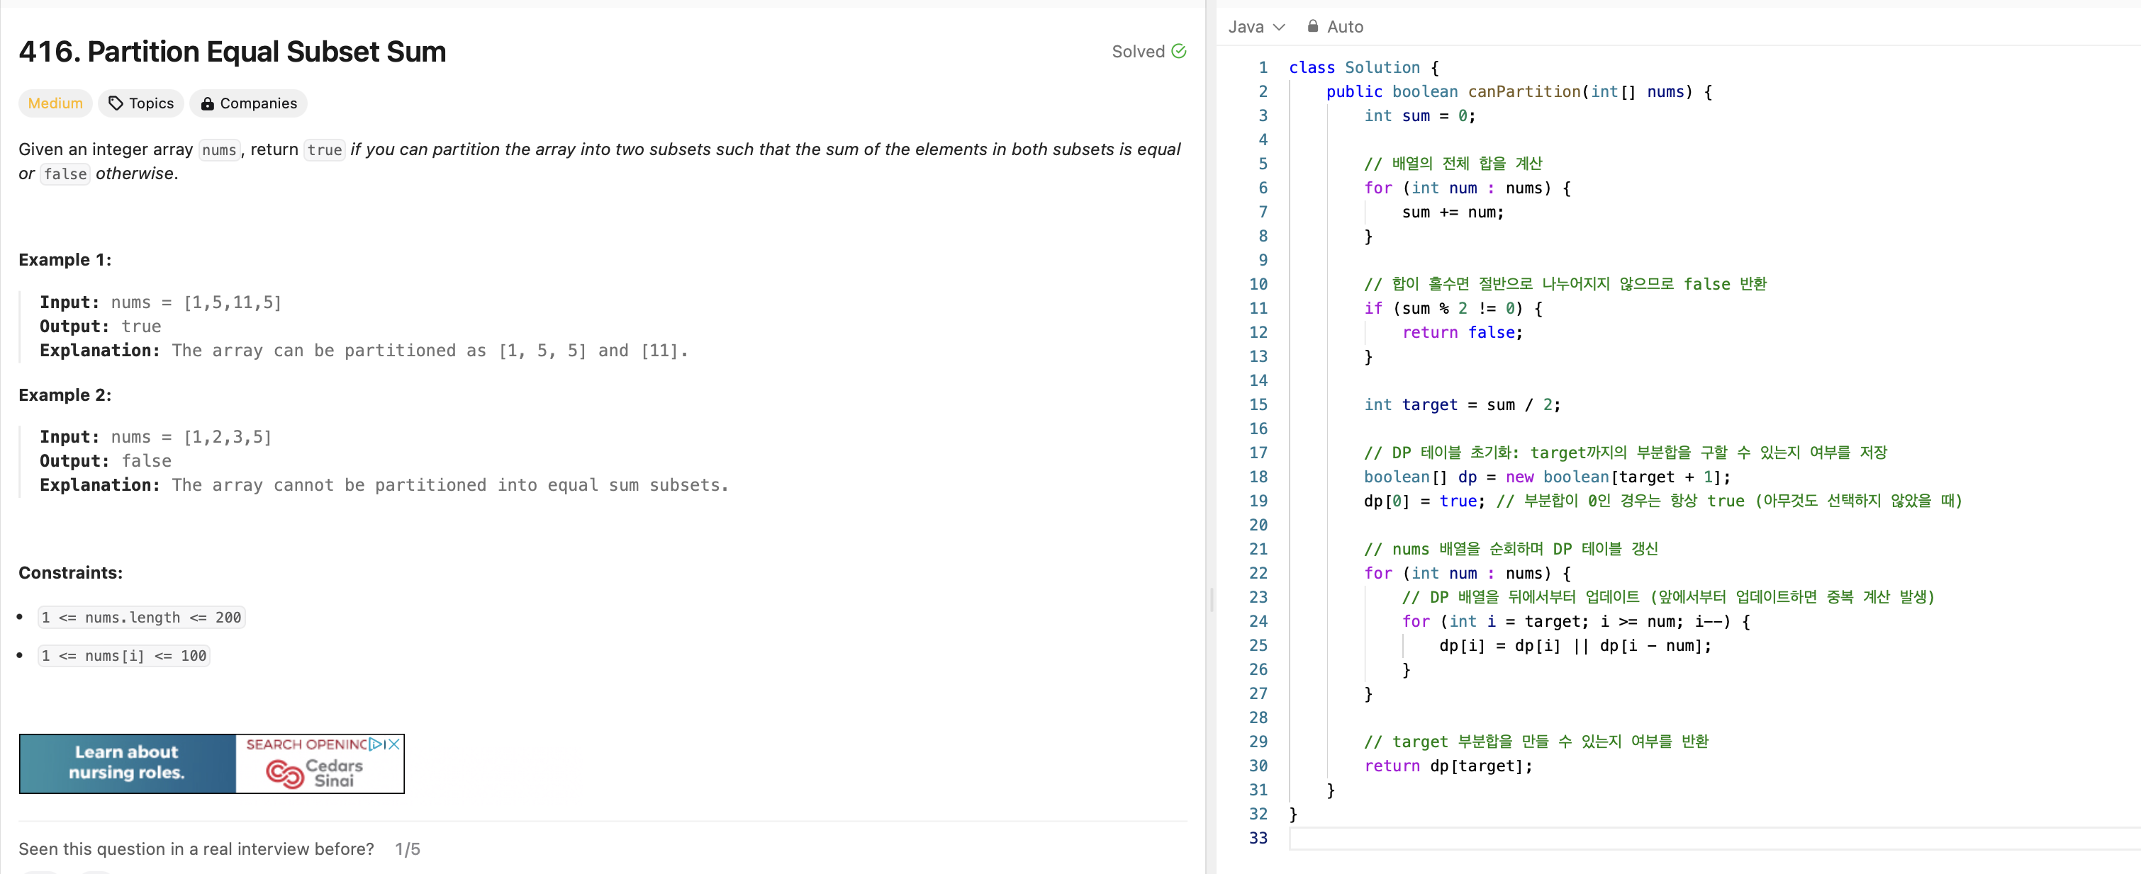This screenshot has height=874, width=2141.
Task: Click the Auto mode label
Action: pyautogui.click(x=1345, y=27)
